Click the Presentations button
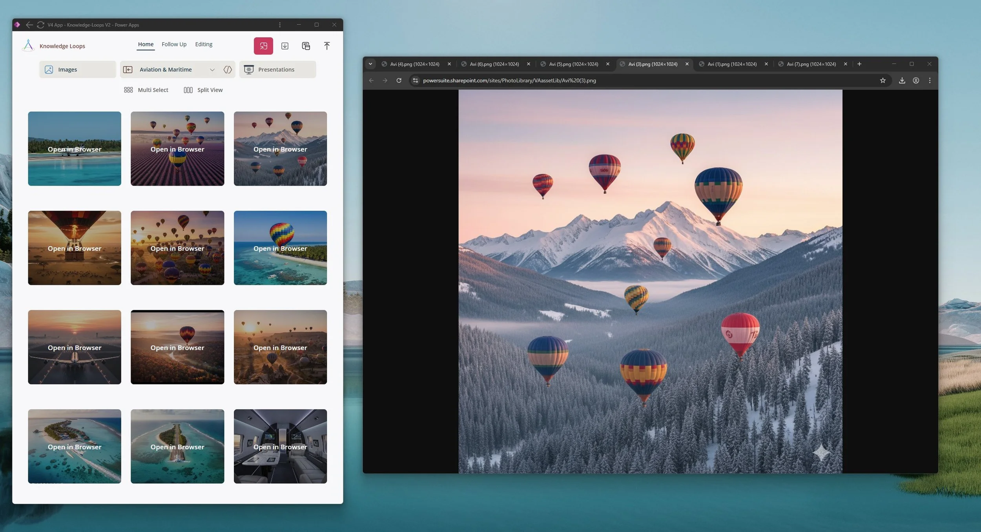Image resolution: width=981 pixels, height=532 pixels. 277,69
